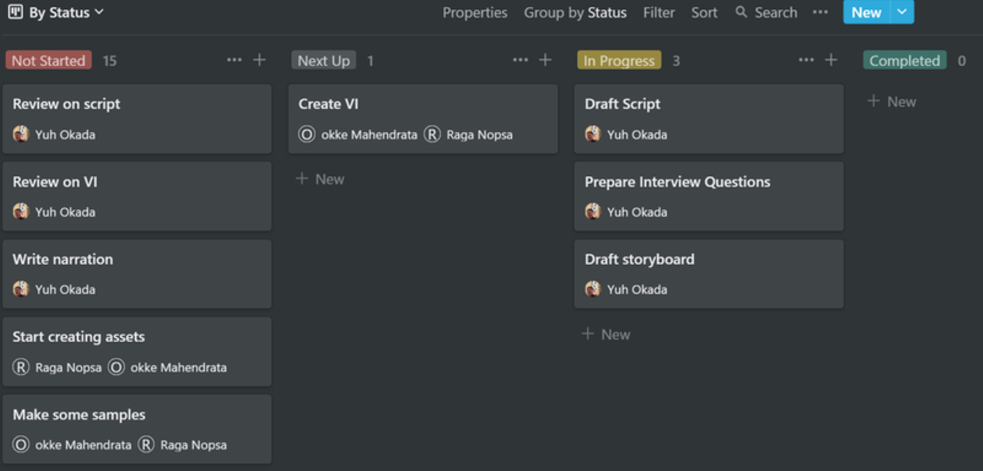Click the board view icon beside By Status
Image resolution: width=983 pixels, height=471 pixels.
pos(15,12)
